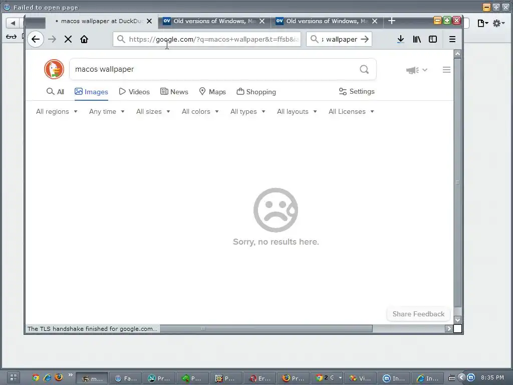The height and width of the screenshot is (385, 513).
Task: Switch to the Maps tab
Action: (212, 92)
